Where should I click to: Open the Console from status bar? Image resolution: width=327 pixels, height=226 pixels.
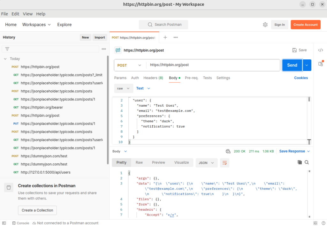(21, 223)
